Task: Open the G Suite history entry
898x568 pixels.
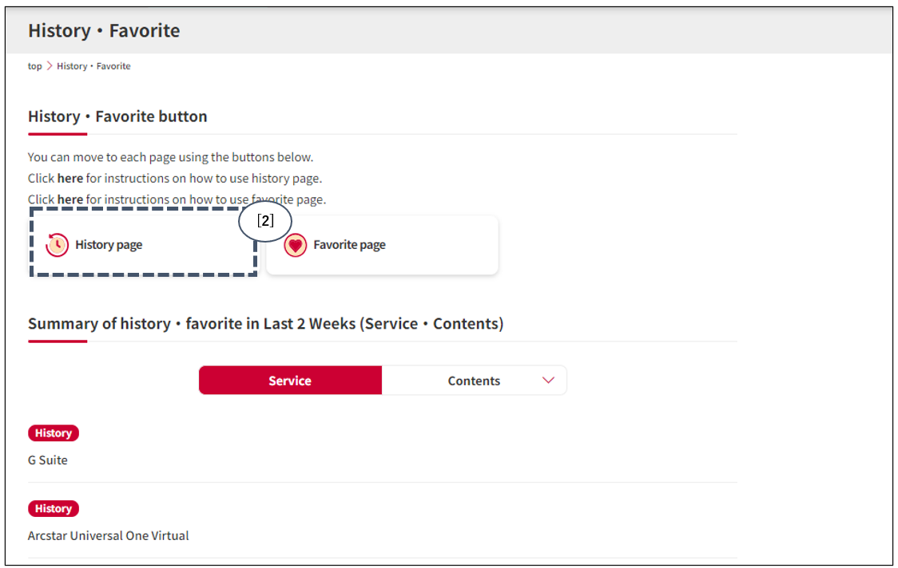Action: tap(47, 460)
